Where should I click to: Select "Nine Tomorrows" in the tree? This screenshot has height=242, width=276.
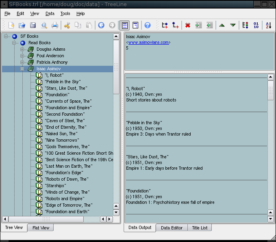click(62, 140)
